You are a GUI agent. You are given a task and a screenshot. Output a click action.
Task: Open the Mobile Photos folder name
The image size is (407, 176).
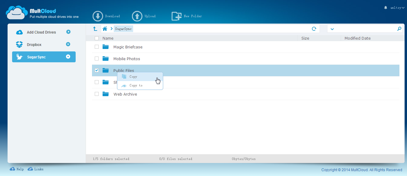coord(127,59)
